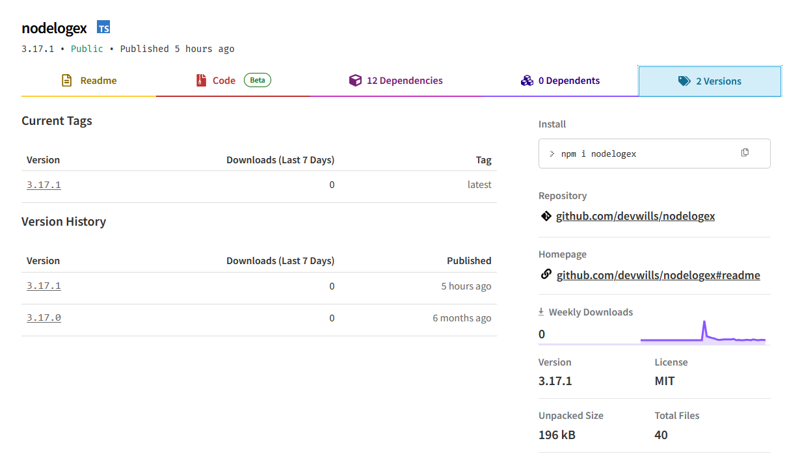Open version 3.17.1 under Current Tags
The image size is (800, 456).
click(x=44, y=185)
